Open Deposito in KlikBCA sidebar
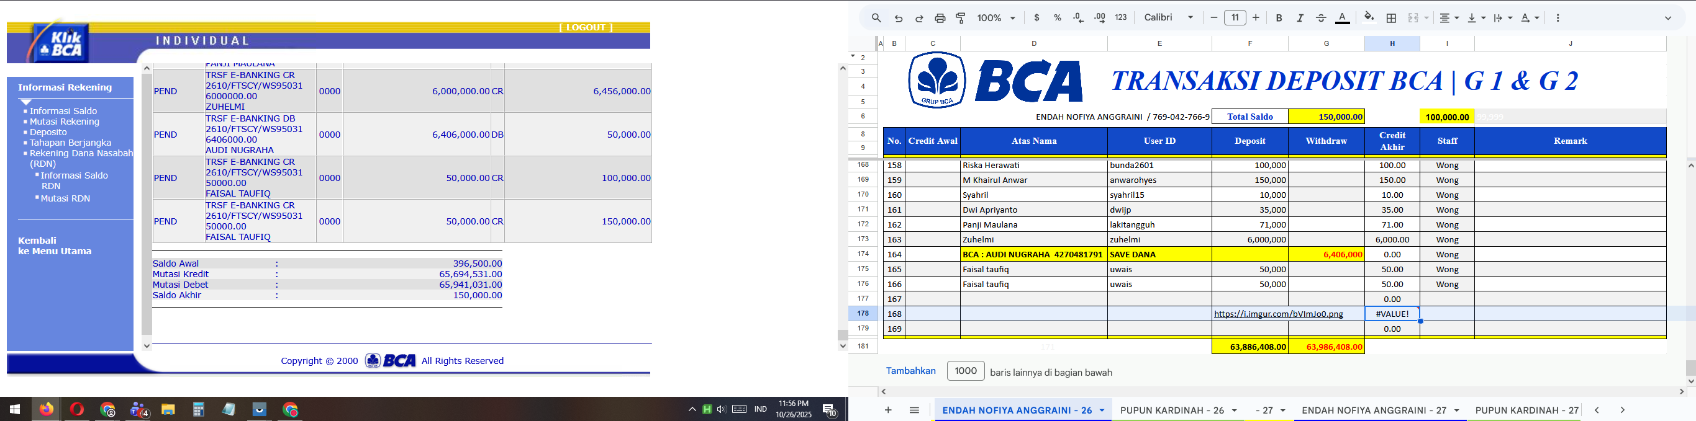 click(48, 131)
